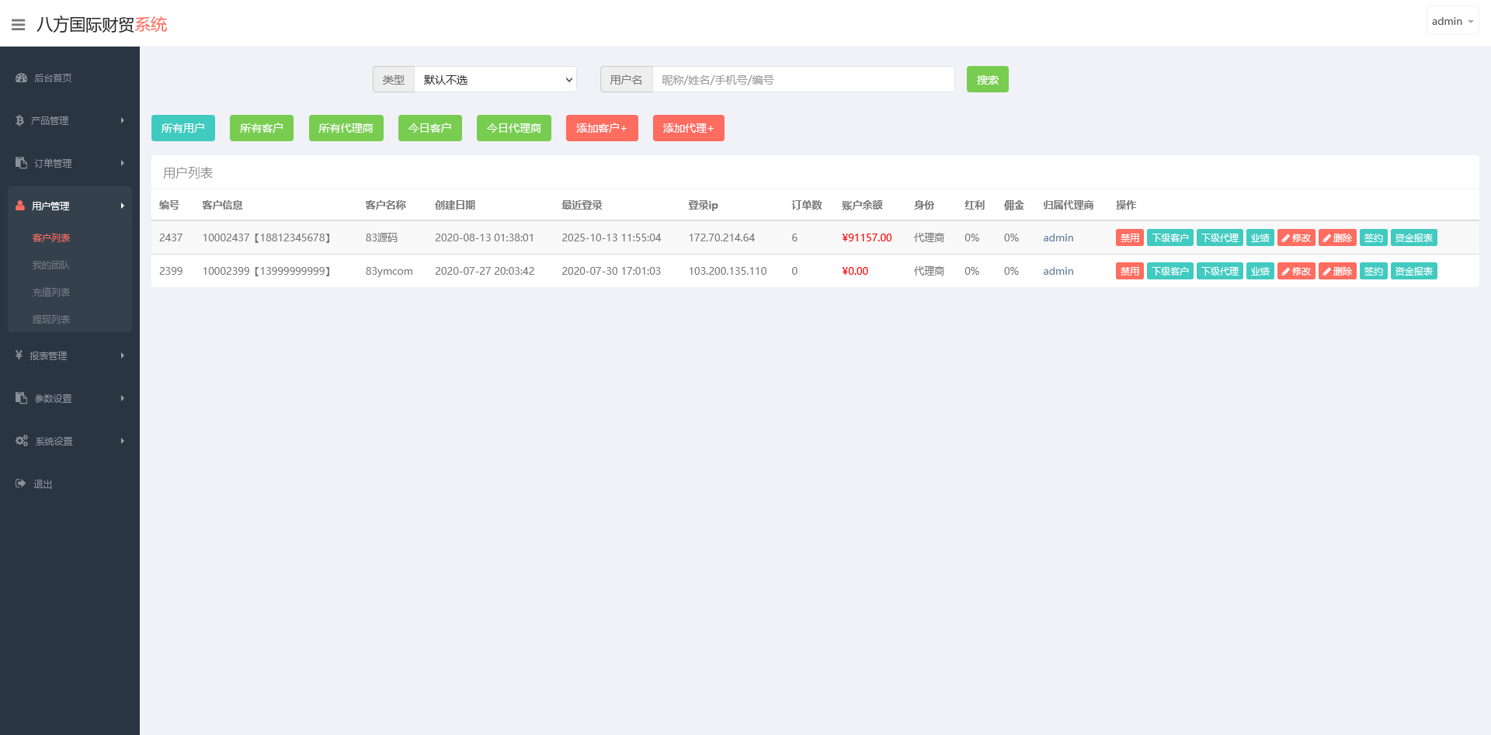Expand the 参数设置 sidebar menu arrow
1491x735 pixels.
[x=123, y=398]
